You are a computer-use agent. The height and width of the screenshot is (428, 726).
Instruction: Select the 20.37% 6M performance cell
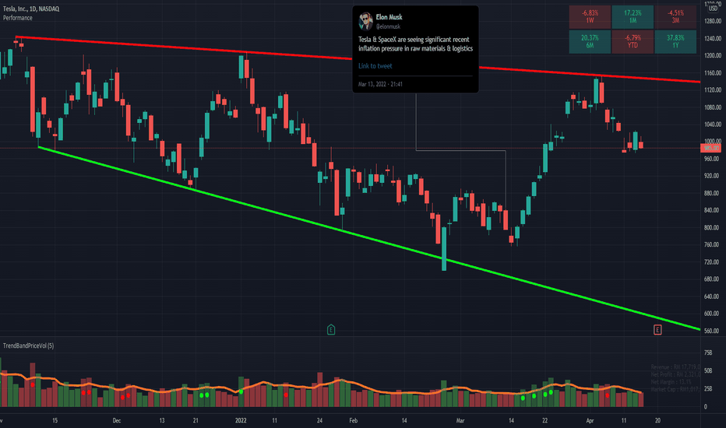[x=590, y=42]
